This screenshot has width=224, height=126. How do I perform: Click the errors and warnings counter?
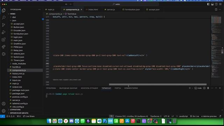tap(10, 116)
